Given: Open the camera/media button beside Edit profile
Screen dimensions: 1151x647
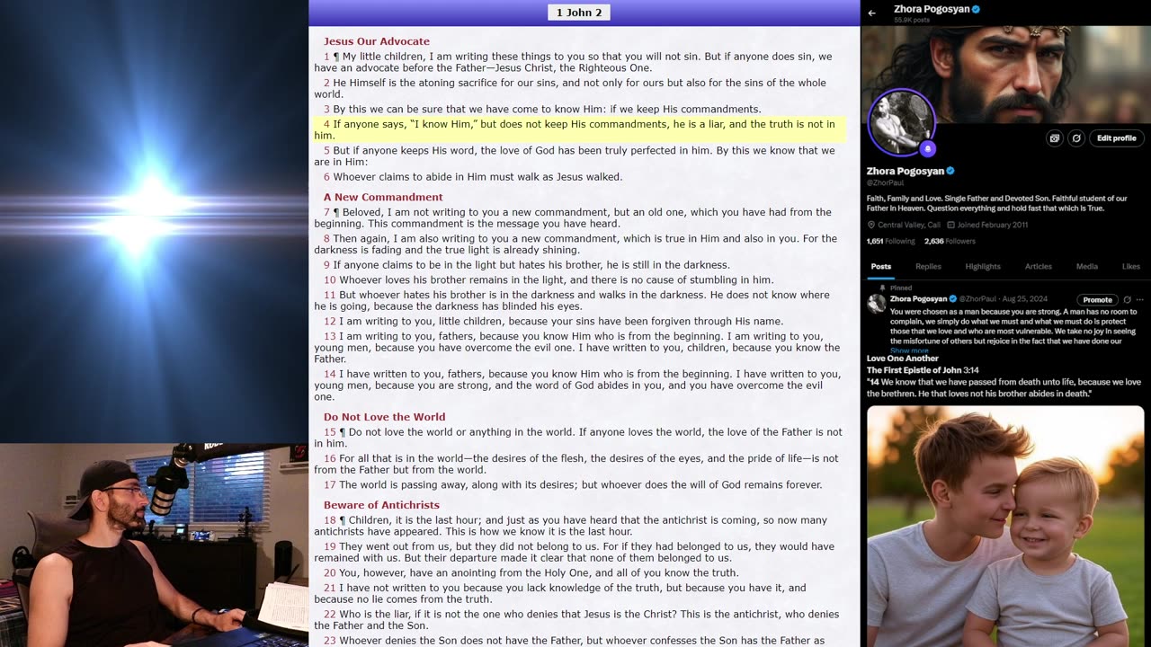Looking at the screenshot, I should point(1055,138).
